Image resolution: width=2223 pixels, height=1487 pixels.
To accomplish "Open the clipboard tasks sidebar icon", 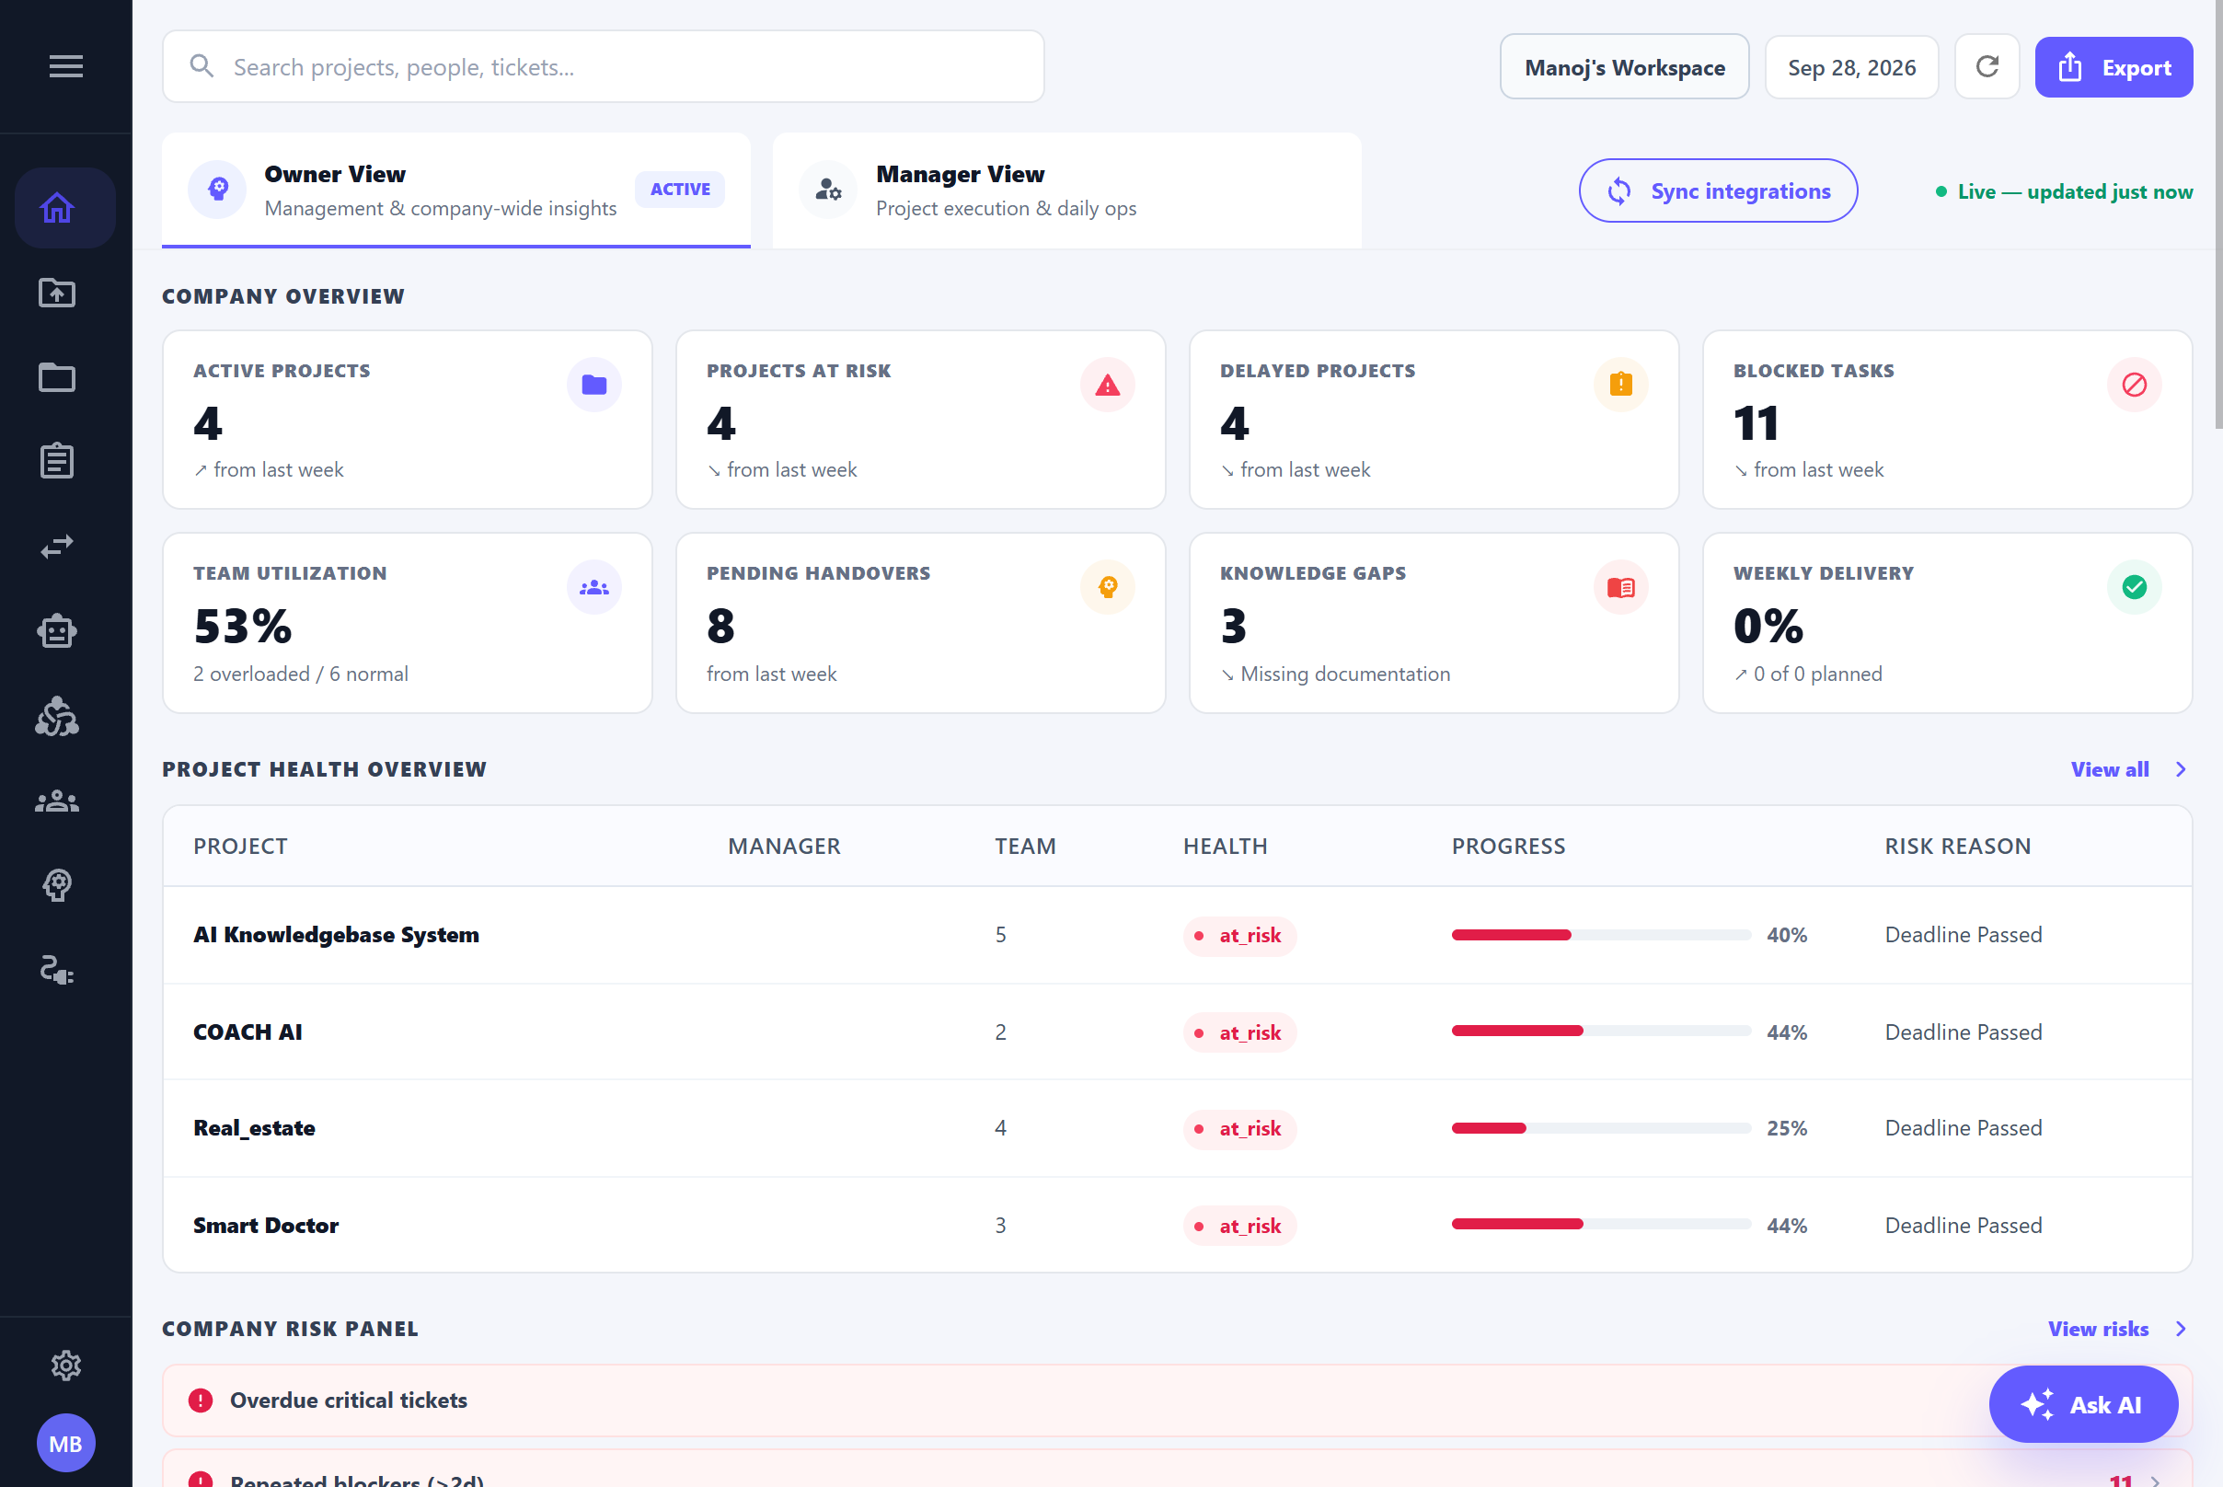I will [x=57, y=461].
